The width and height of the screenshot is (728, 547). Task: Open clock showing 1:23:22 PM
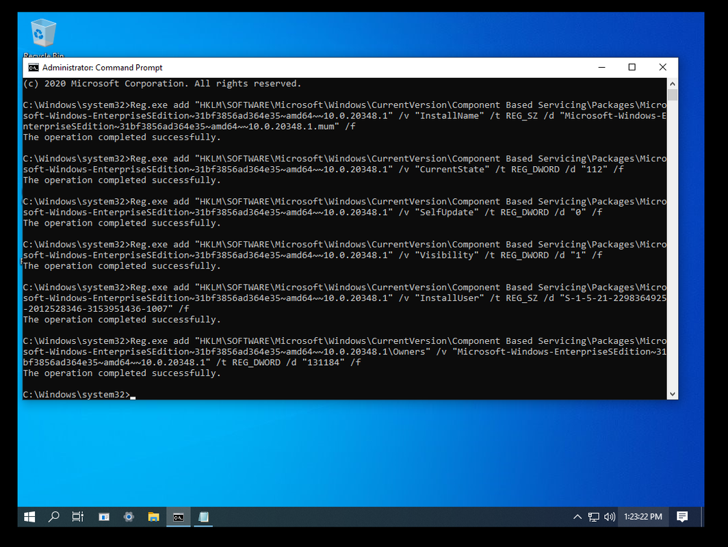[x=643, y=517]
